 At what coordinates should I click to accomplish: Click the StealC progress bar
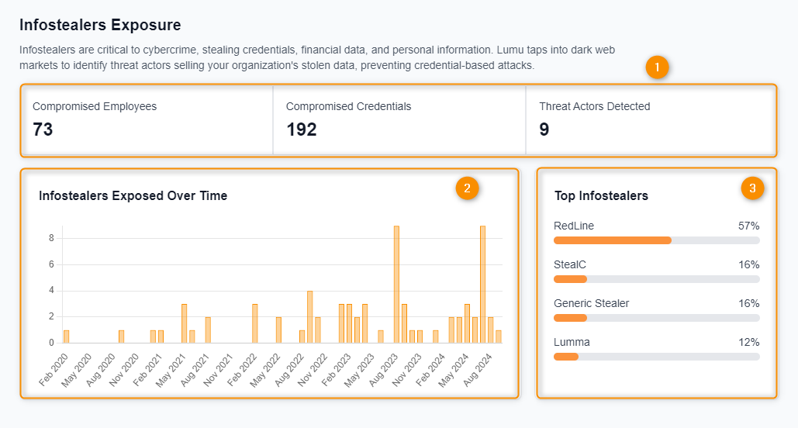(x=656, y=279)
